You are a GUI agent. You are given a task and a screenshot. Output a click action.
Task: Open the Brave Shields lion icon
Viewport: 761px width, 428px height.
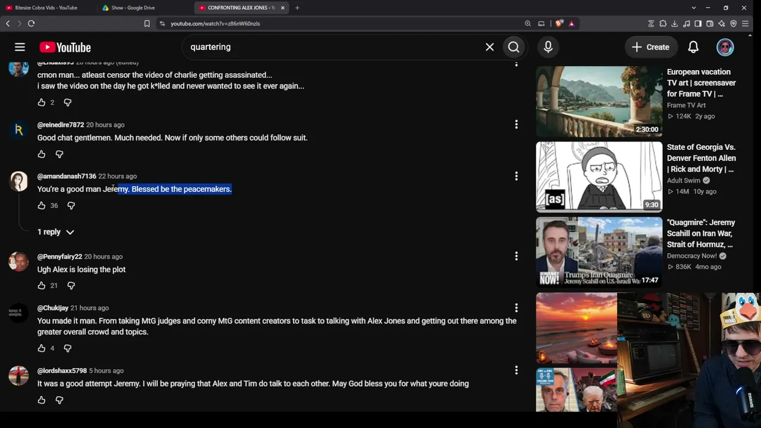tap(559, 24)
